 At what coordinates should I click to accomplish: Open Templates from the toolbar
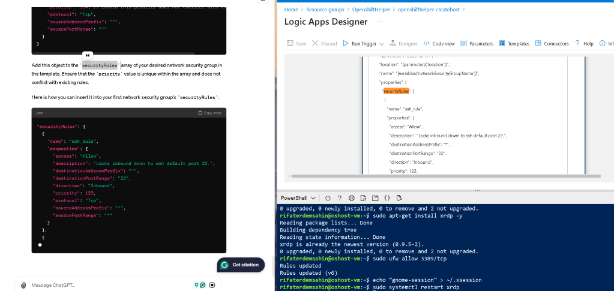tap(514, 43)
